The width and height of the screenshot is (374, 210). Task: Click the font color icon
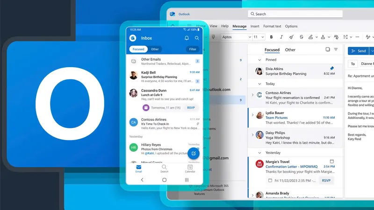pyautogui.click(x=323, y=37)
